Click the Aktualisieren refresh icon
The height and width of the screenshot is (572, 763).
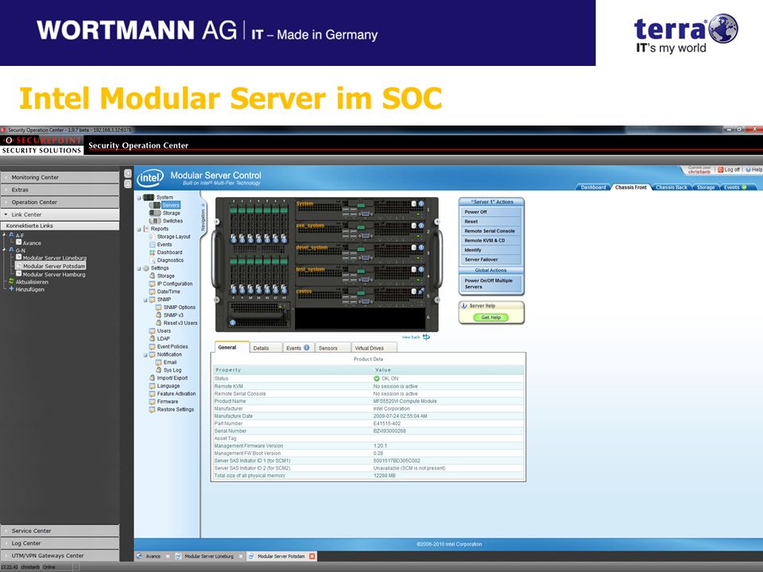(x=11, y=281)
